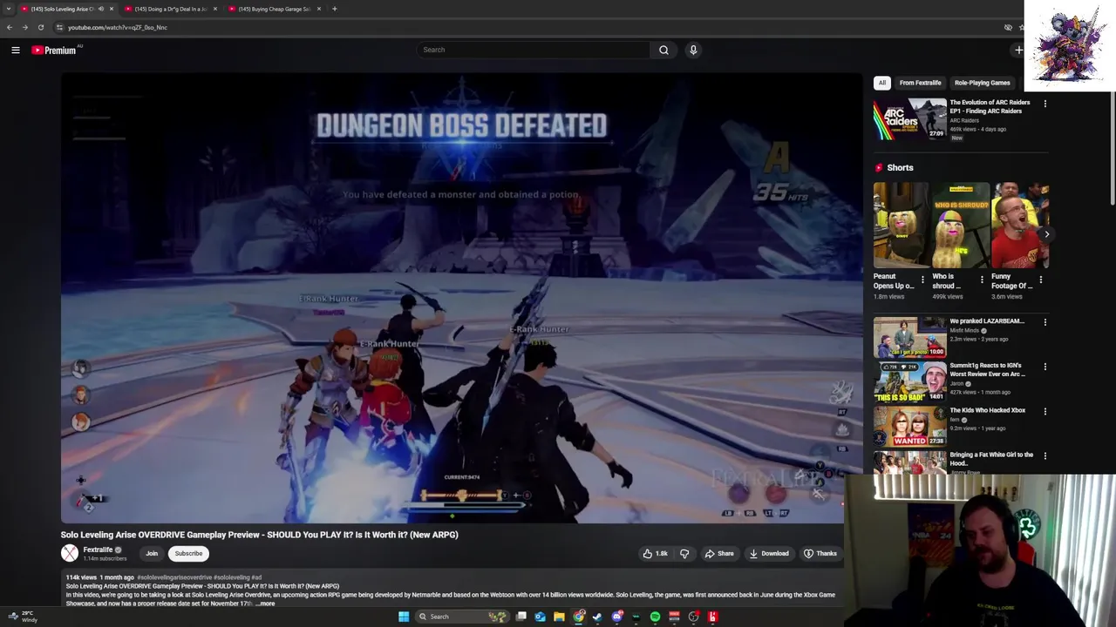Open the YouTube hamburger guide menu

coord(16,51)
